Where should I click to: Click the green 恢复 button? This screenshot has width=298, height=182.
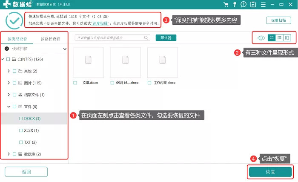tap(270, 172)
